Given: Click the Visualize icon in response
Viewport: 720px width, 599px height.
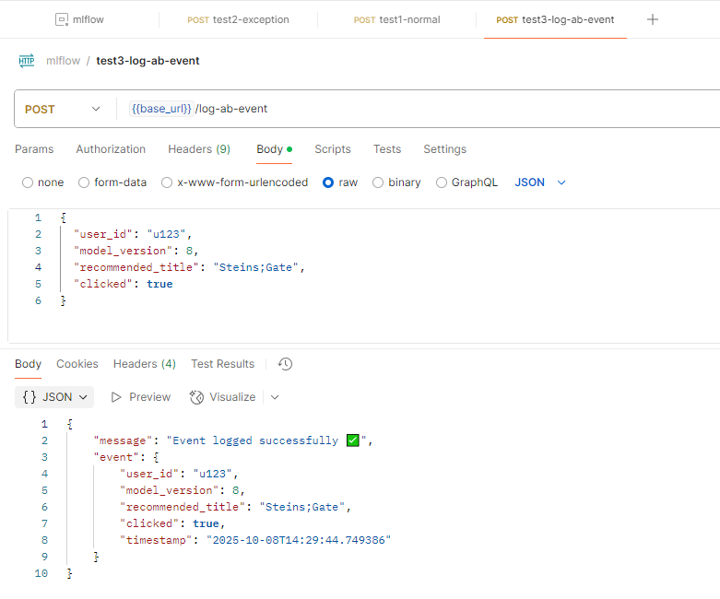Looking at the screenshot, I should pyautogui.click(x=196, y=397).
